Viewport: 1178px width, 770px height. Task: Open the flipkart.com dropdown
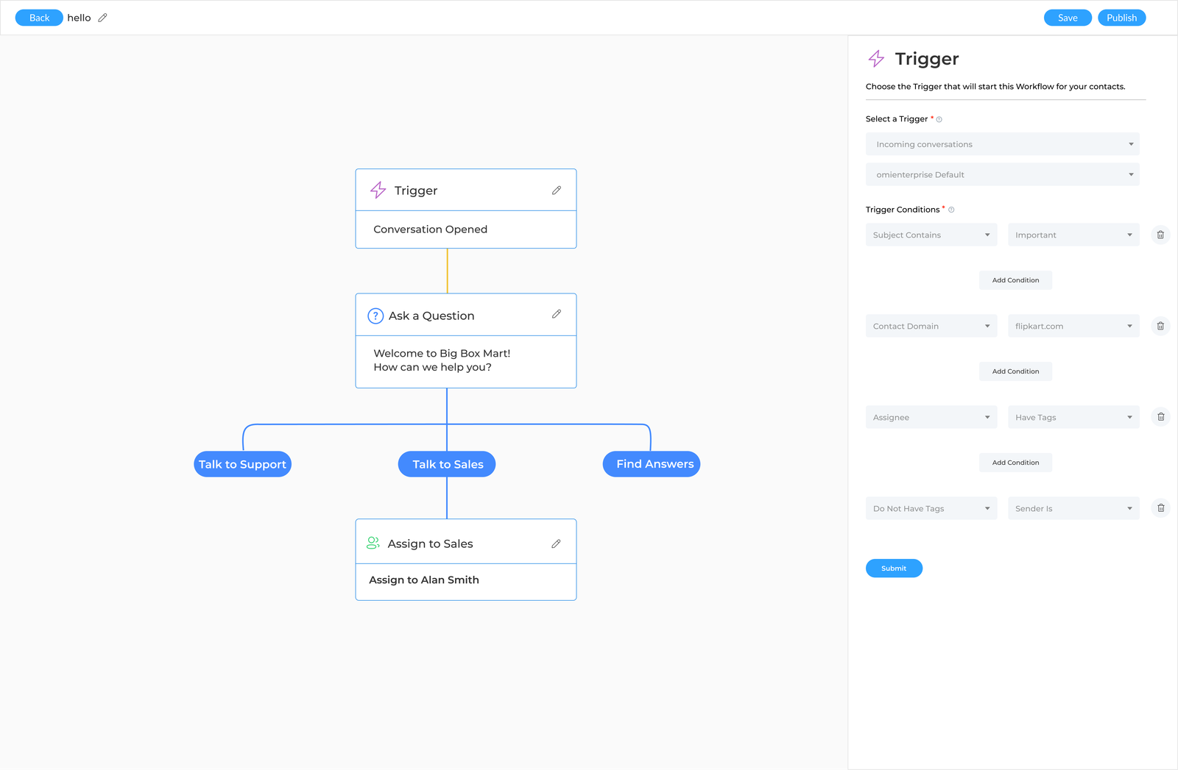tap(1073, 326)
